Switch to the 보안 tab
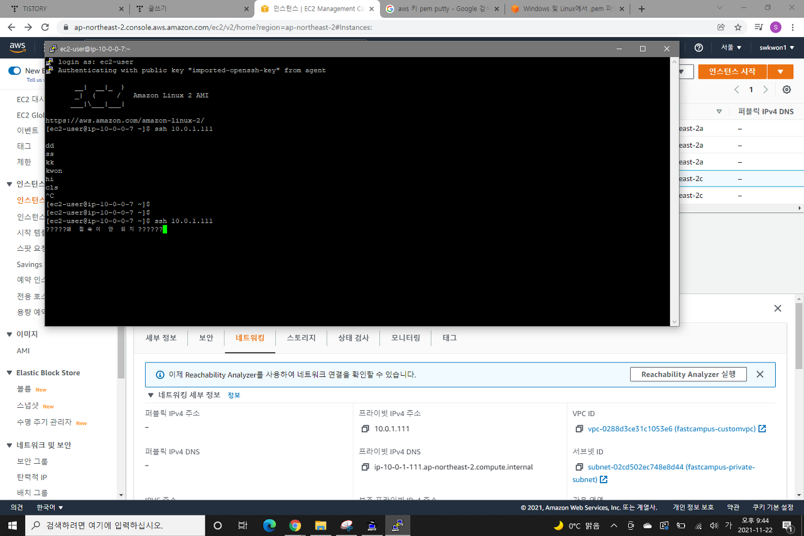 (x=206, y=337)
